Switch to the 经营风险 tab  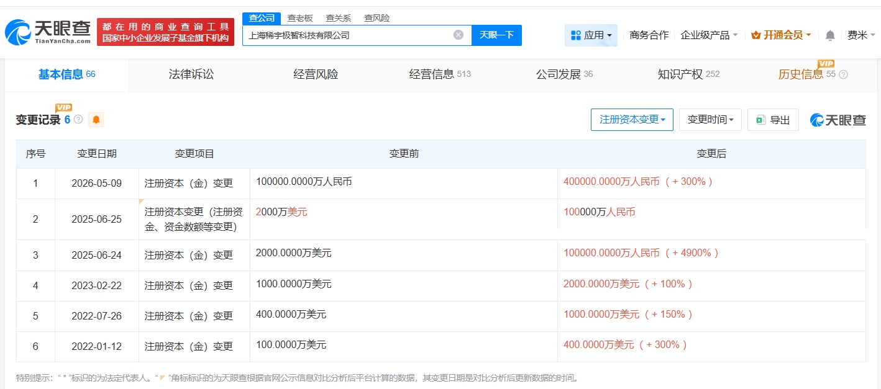coord(316,74)
